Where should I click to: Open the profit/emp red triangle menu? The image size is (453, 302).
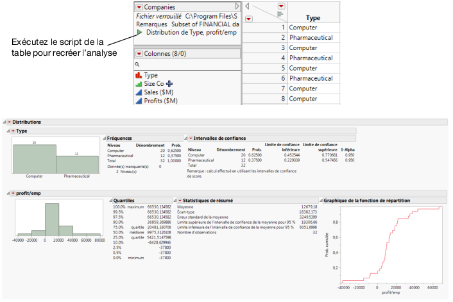13,194
